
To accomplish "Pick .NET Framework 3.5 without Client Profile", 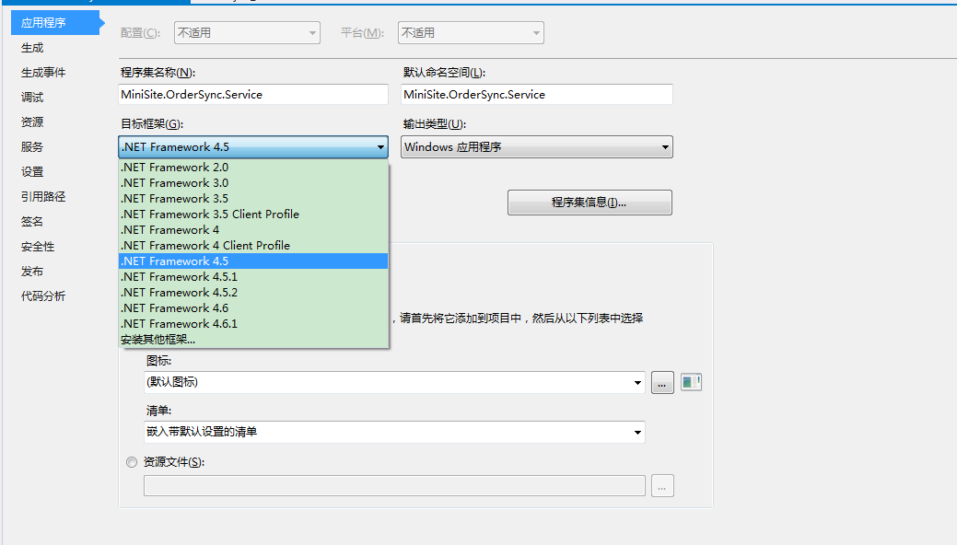I will point(253,198).
